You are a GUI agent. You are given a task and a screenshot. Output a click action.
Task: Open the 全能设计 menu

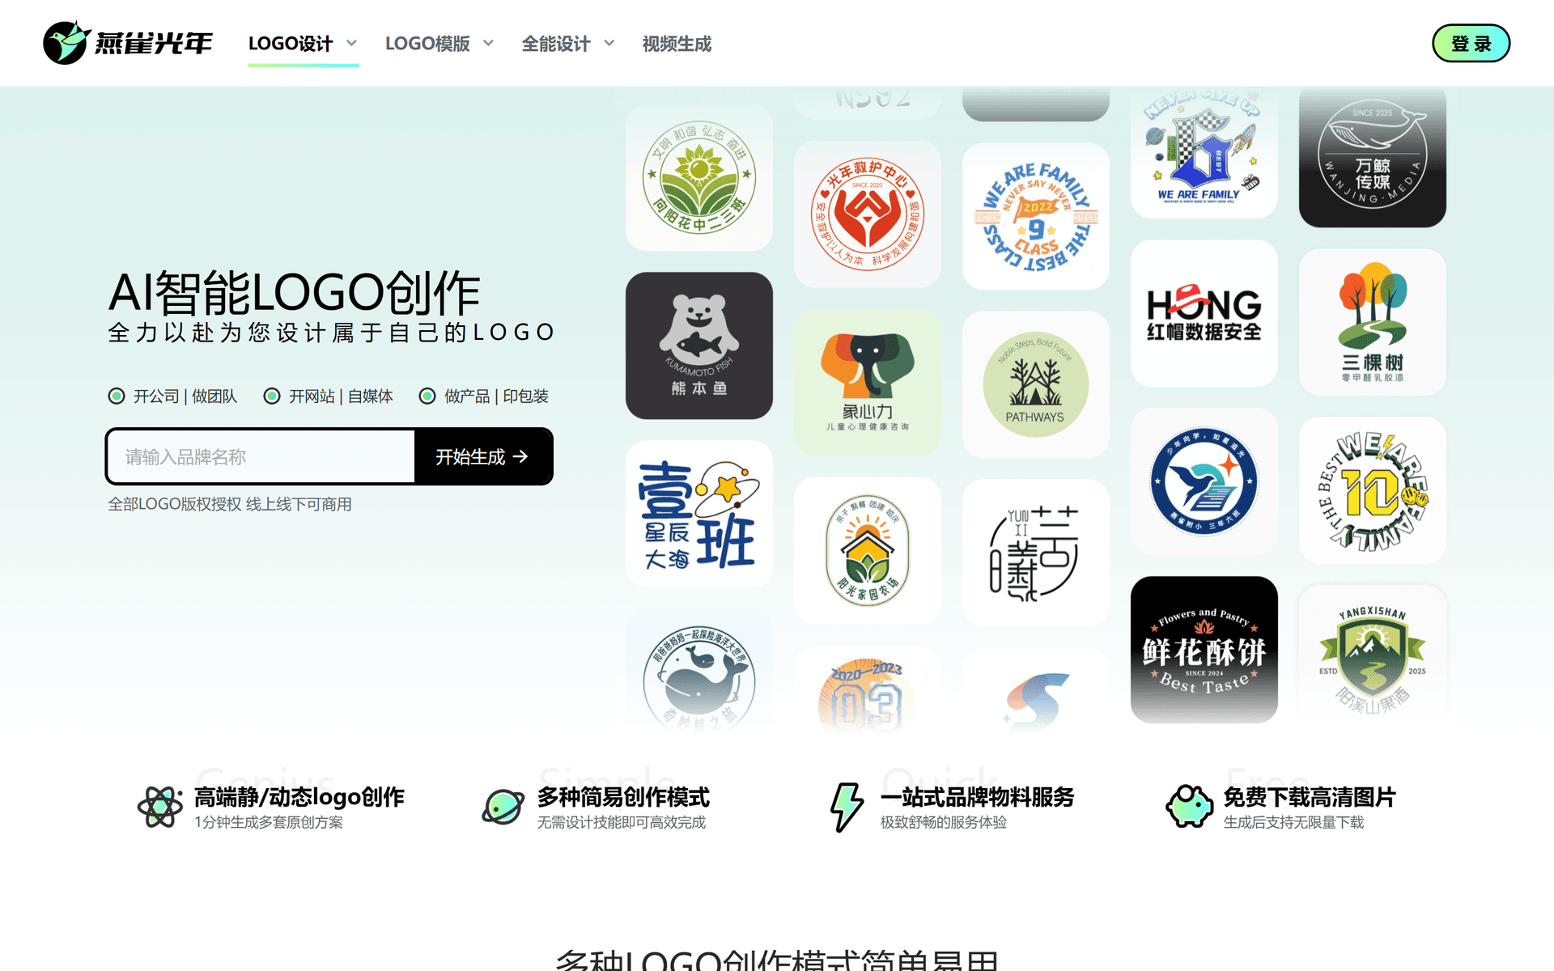tap(556, 44)
